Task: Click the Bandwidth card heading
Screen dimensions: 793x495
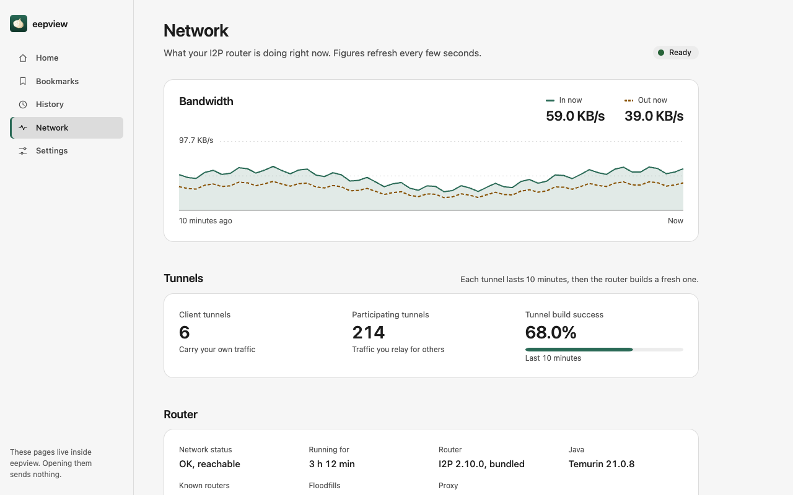Action: click(206, 101)
